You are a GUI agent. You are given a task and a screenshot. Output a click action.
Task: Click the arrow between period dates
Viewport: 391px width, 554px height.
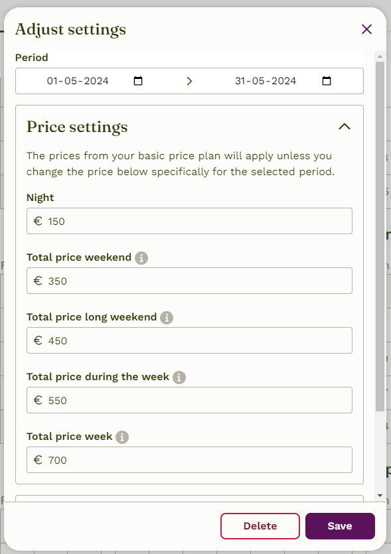point(189,81)
